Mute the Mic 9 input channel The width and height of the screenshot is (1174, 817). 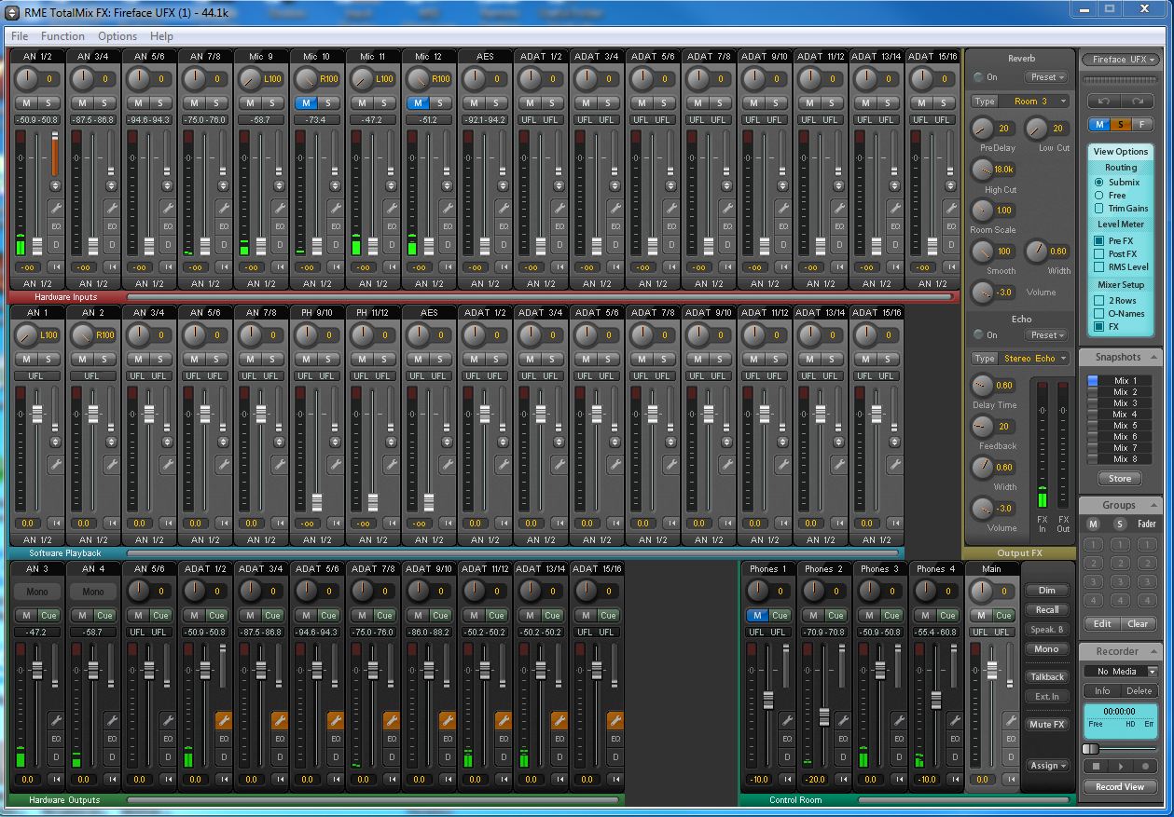tap(250, 102)
